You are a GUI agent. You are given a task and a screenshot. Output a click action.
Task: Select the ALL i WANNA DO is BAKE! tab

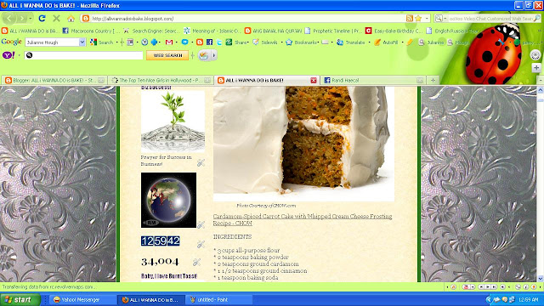[266, 80]
